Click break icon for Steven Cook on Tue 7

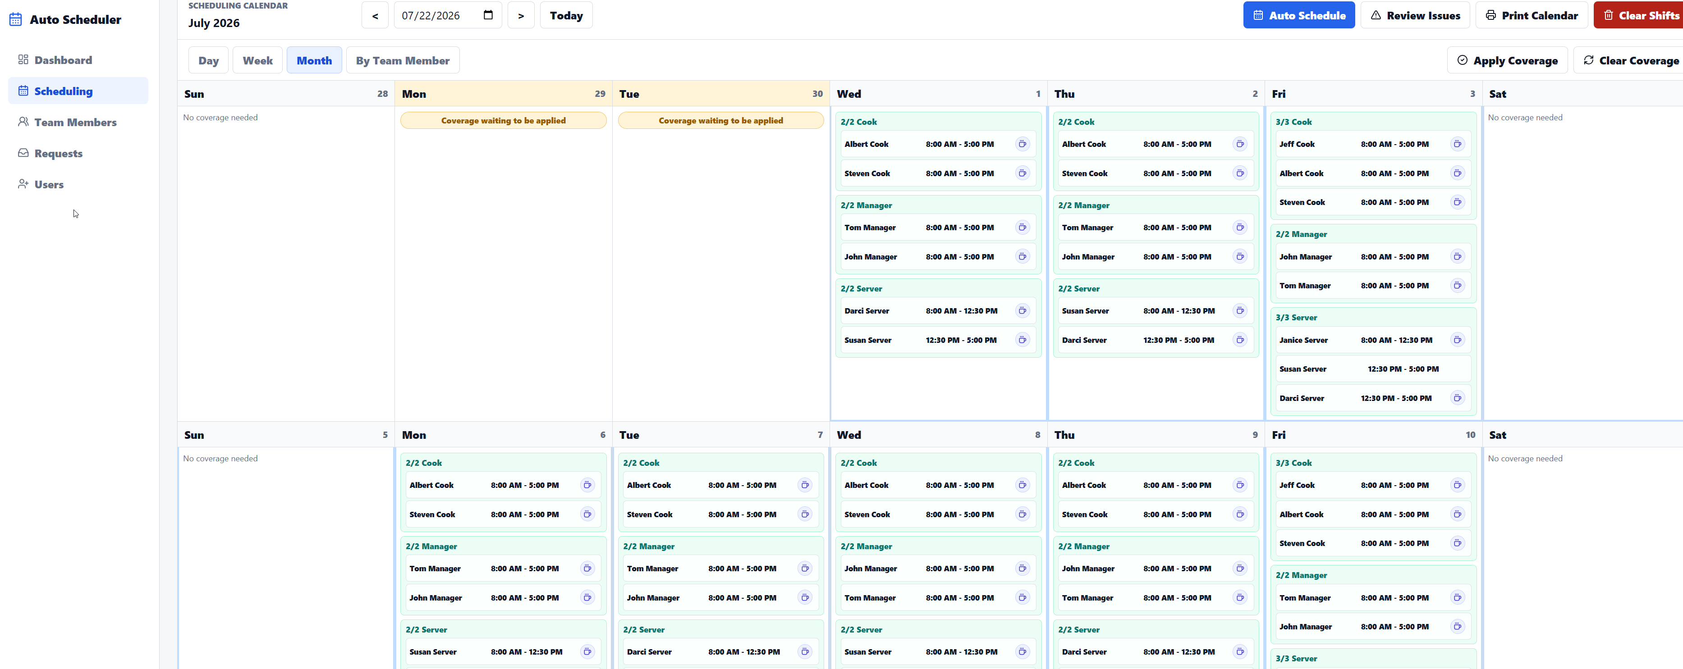tap(805, 514)
